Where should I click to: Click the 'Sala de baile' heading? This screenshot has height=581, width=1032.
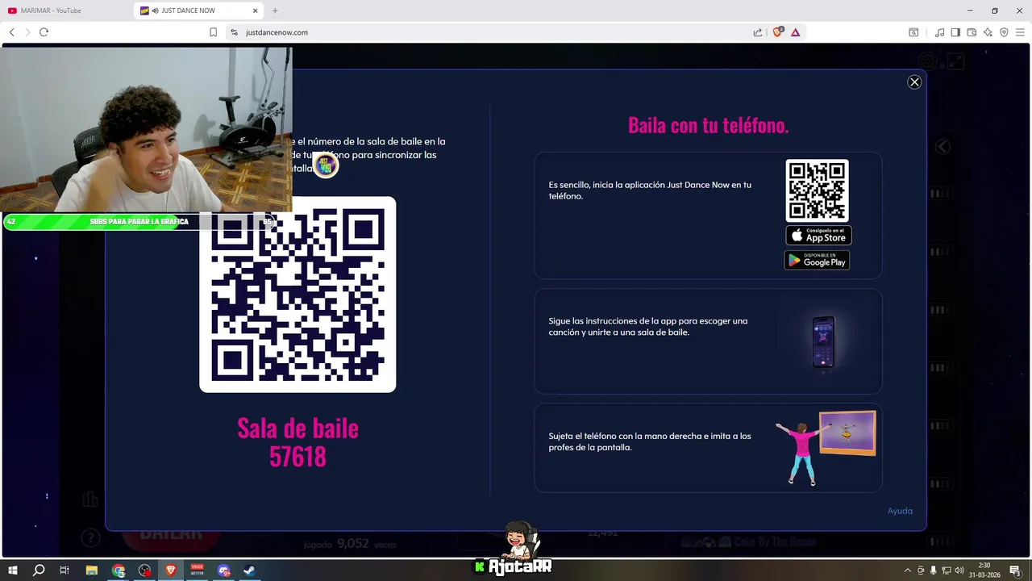pos(298,428)
